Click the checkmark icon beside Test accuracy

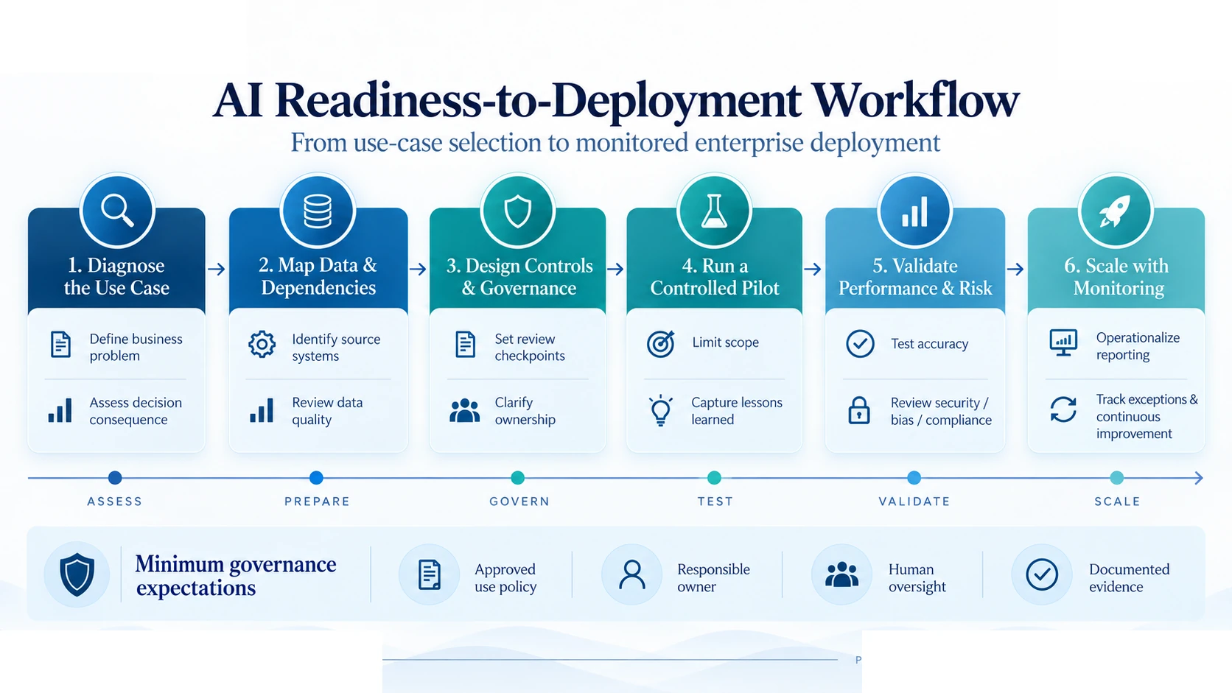[860, 344]
